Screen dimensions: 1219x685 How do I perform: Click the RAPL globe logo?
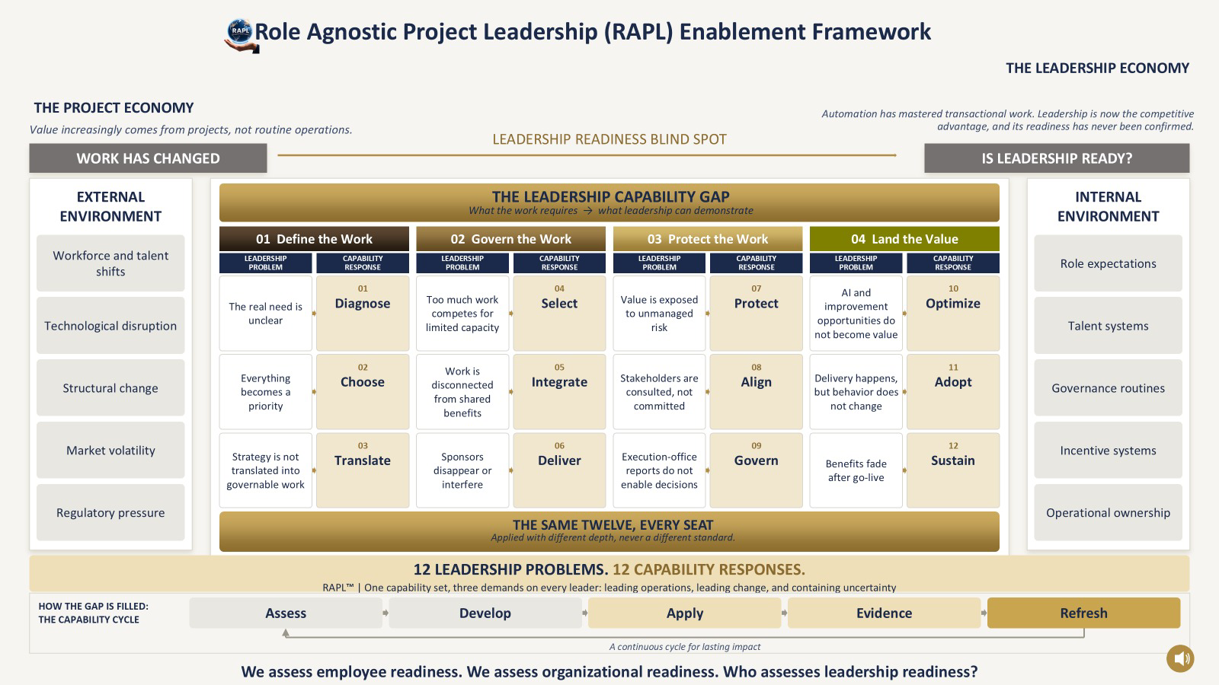pos(242,35)
